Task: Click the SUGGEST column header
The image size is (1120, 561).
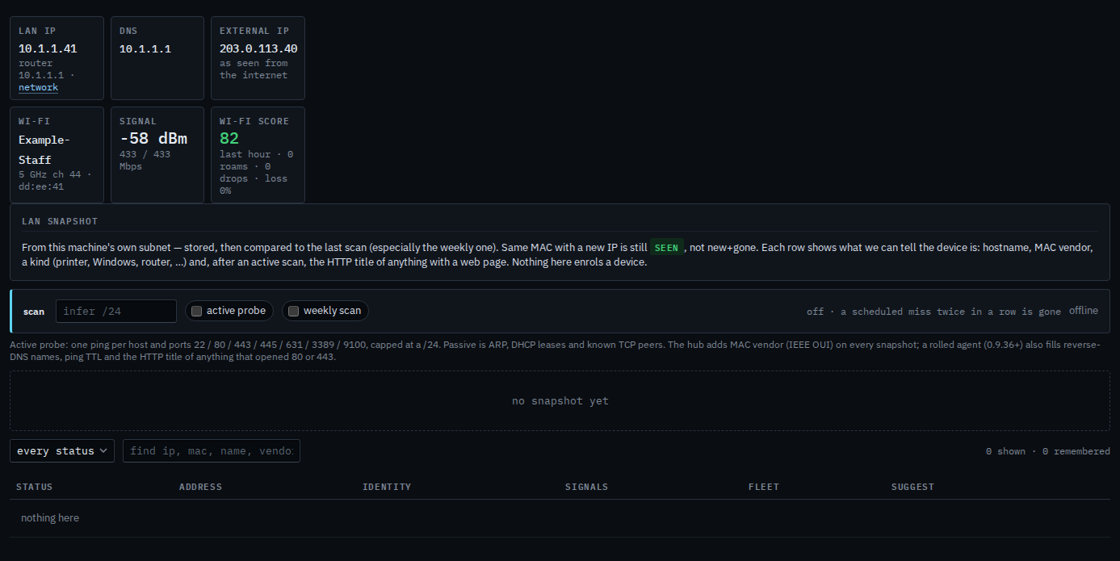Action: (912, 487)
